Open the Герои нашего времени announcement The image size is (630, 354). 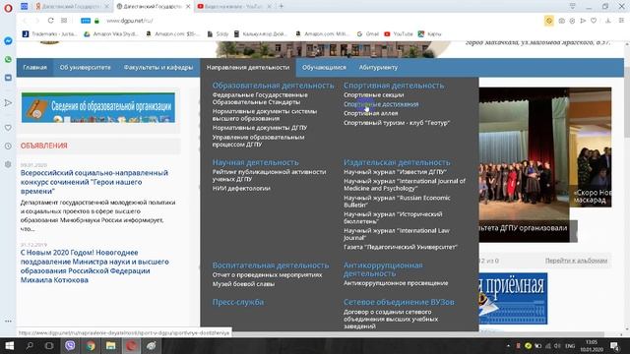click(x=94, y=182)
